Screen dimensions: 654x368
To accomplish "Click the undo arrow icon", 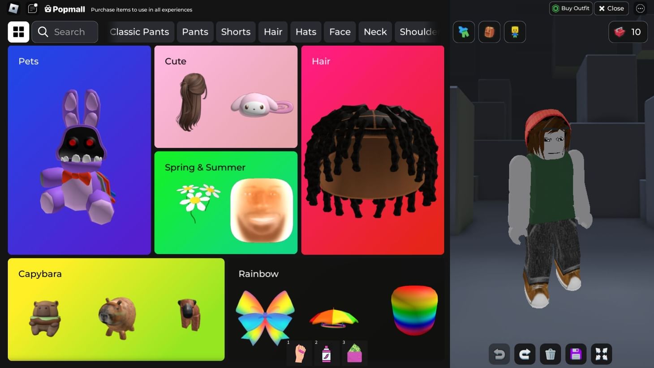I will [x=499, y=354].
